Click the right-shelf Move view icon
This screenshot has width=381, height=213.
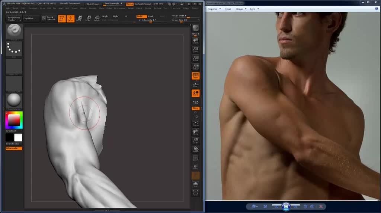(195, 132)
